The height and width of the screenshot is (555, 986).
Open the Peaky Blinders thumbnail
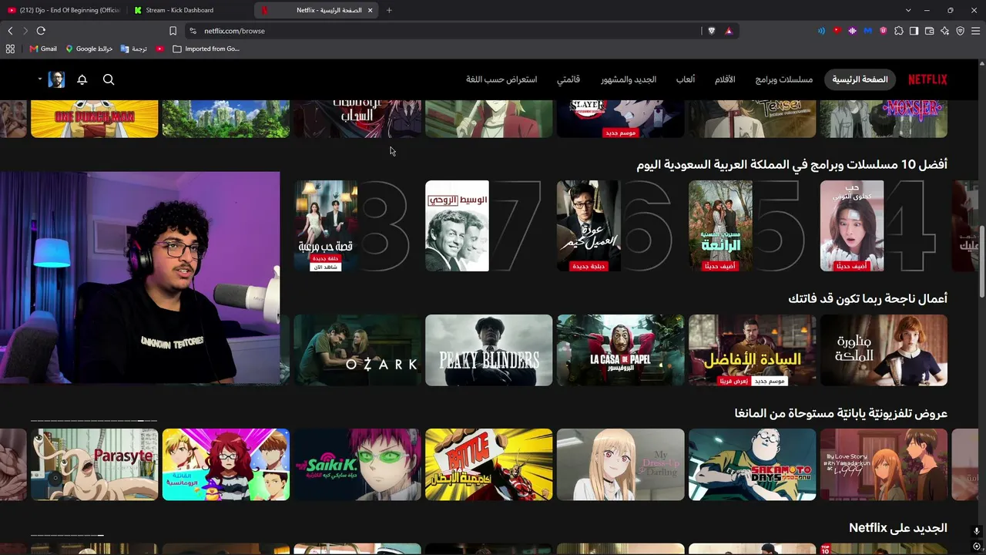point(488,350)
